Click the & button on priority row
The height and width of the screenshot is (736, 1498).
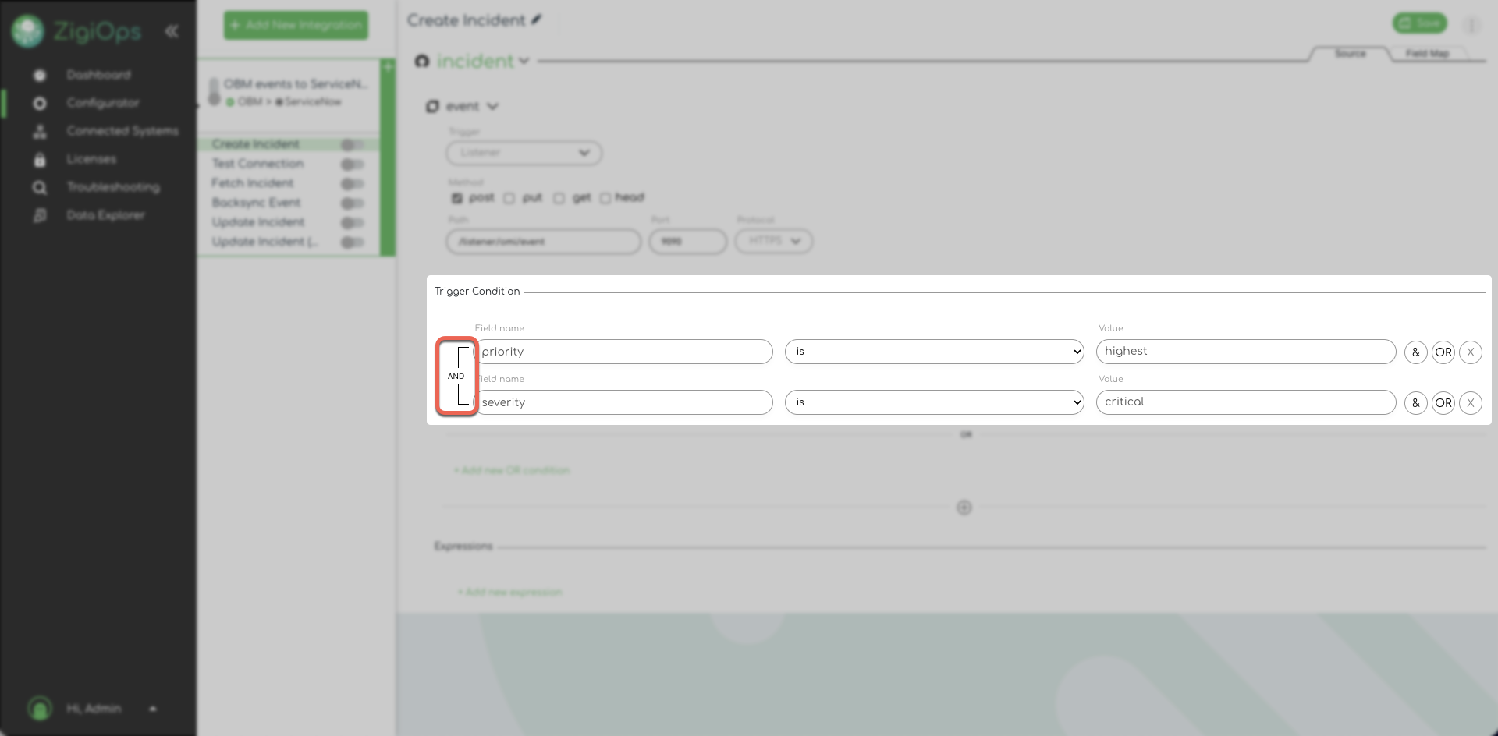point(1415,352)
